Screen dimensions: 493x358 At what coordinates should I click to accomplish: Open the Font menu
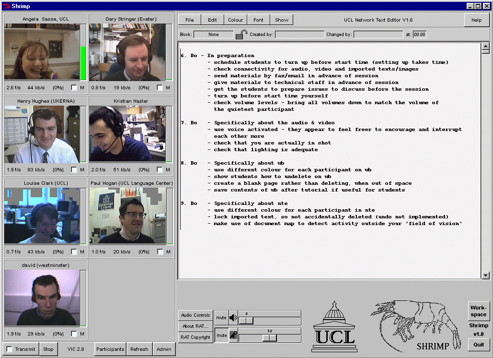tap(258, 20)
